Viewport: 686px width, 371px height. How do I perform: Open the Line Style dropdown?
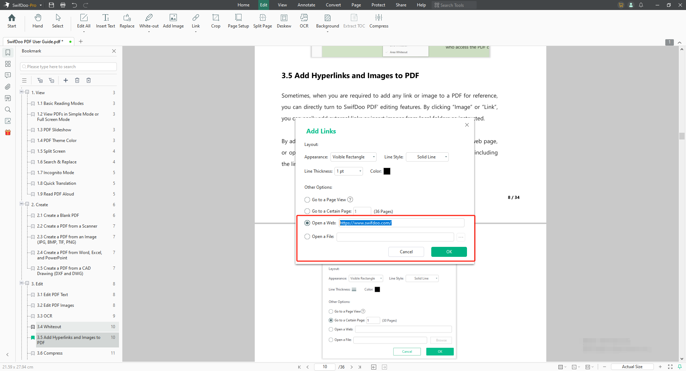[x=427, y=157]
